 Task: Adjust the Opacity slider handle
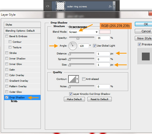(x=78, y=38)
